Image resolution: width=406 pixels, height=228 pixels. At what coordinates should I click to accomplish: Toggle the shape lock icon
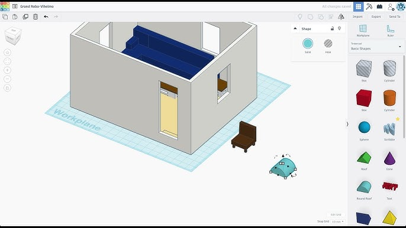click(332, 28)
